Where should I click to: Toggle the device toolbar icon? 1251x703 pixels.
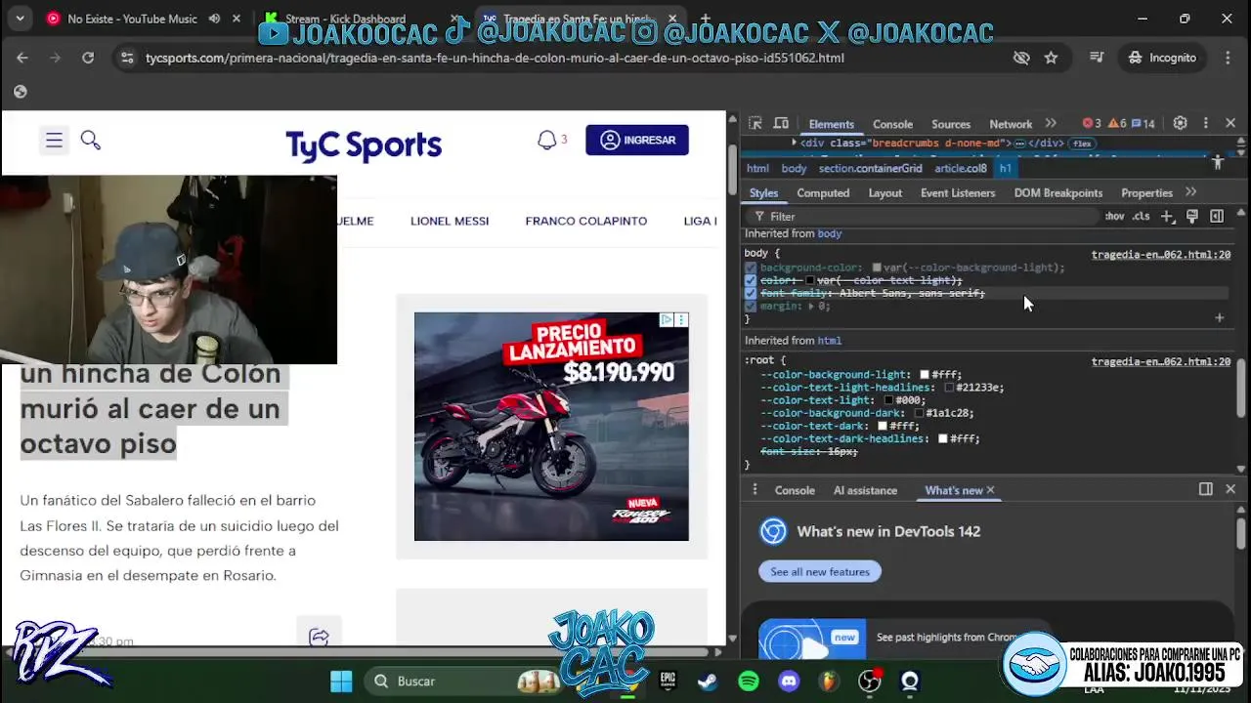781,123
